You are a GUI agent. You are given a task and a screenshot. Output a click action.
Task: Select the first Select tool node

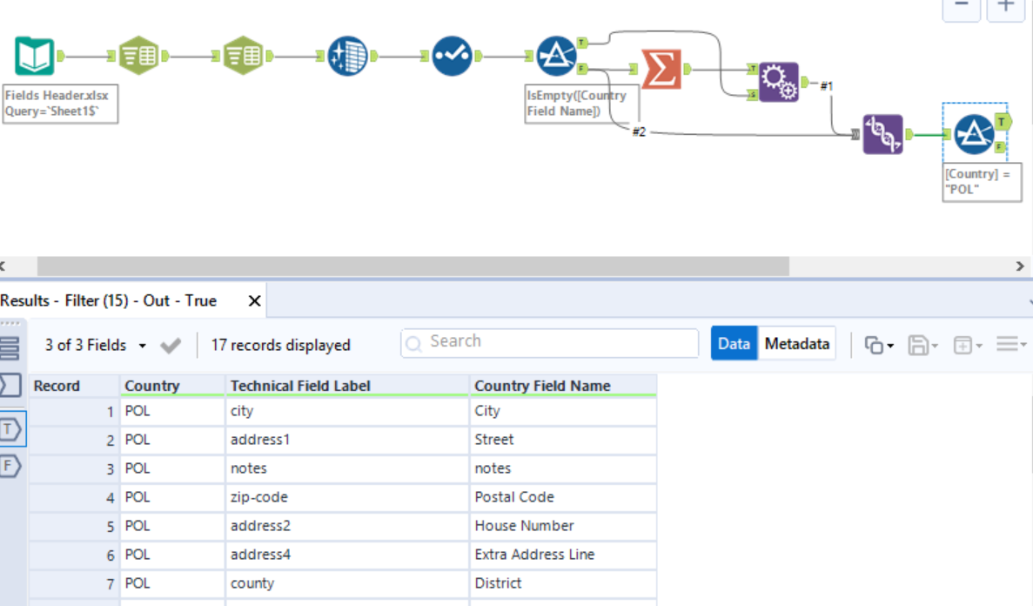point(139,56)
